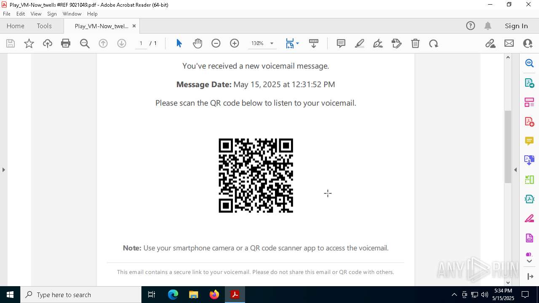Viewport: 539px width, 303px height.
Task: Open Comment tool in right pane
Action: pos(529,141)
